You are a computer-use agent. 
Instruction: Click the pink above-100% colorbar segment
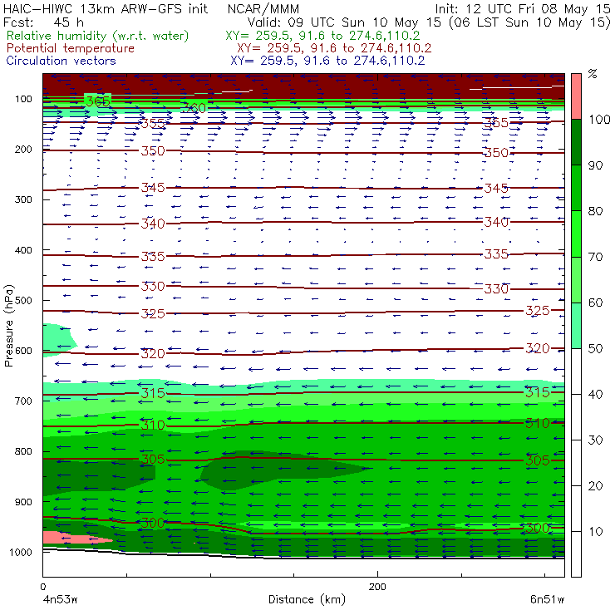point(576,96)
